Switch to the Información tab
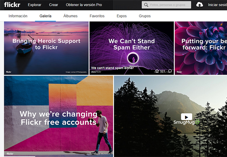 click(x=18, y=16)
